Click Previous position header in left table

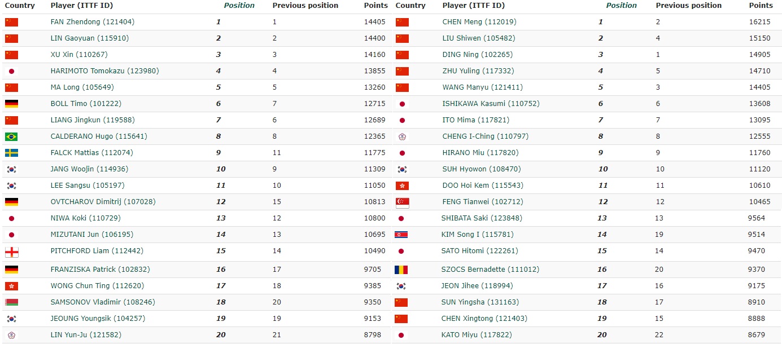305,6
